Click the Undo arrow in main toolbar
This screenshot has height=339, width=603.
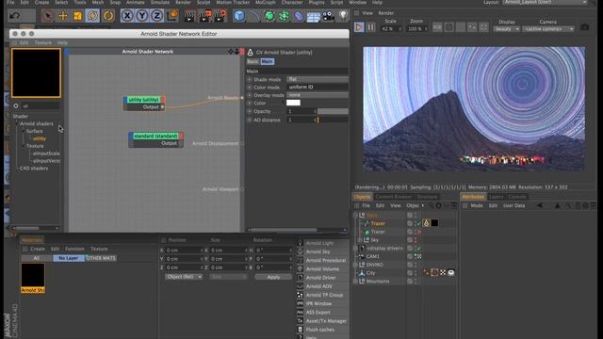[15, 16]
